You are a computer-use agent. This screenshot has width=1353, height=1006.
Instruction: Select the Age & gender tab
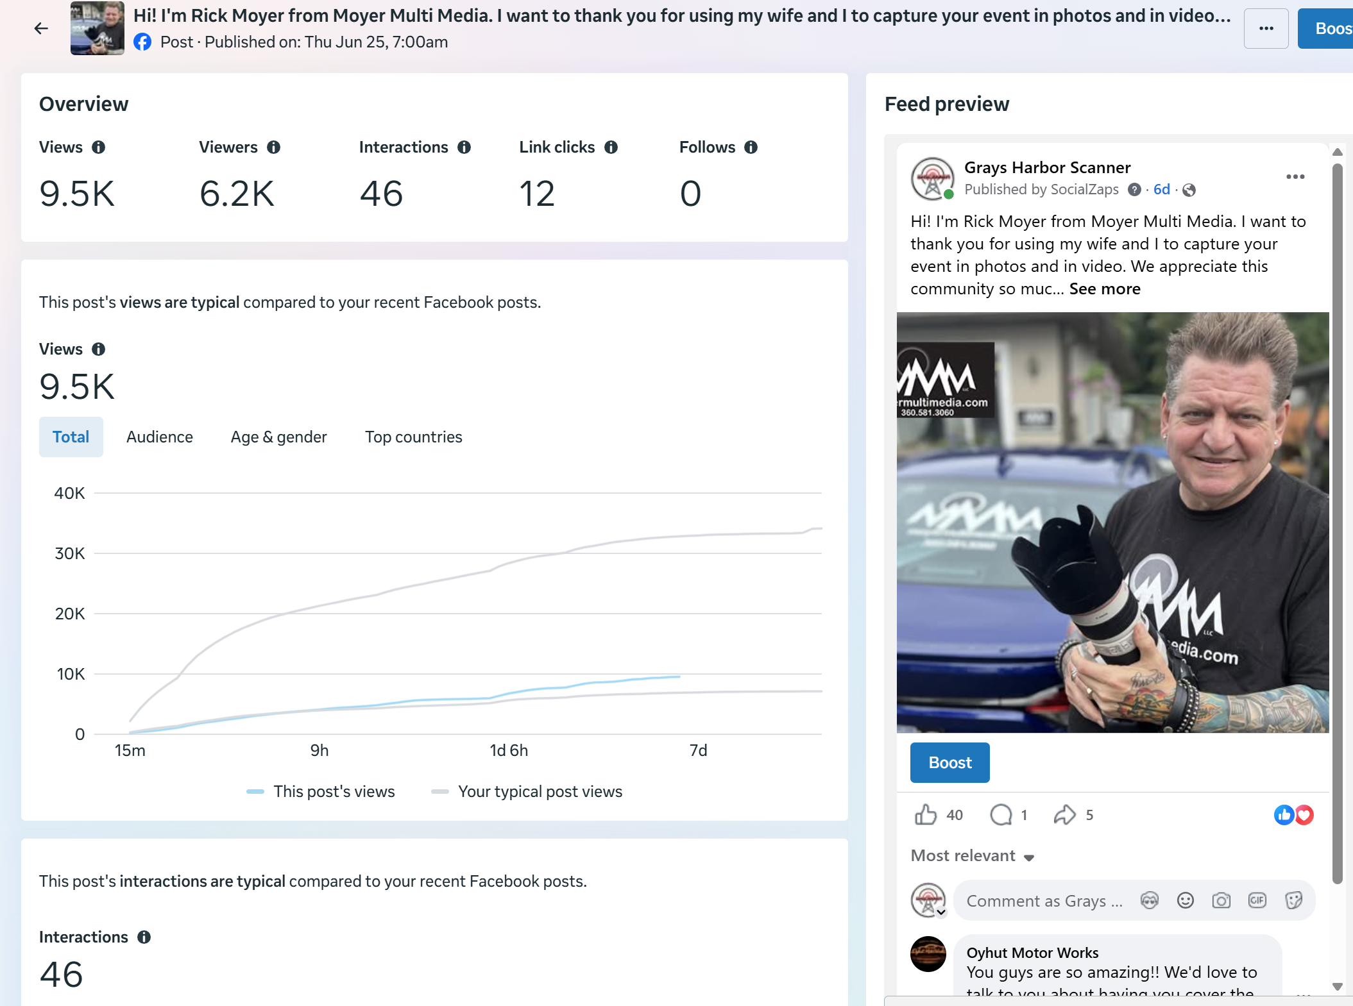279,437
